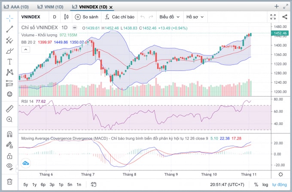Open Các chỉ báo indicators
The width and height of the screenshot is (292, 192).
(119, 17)
